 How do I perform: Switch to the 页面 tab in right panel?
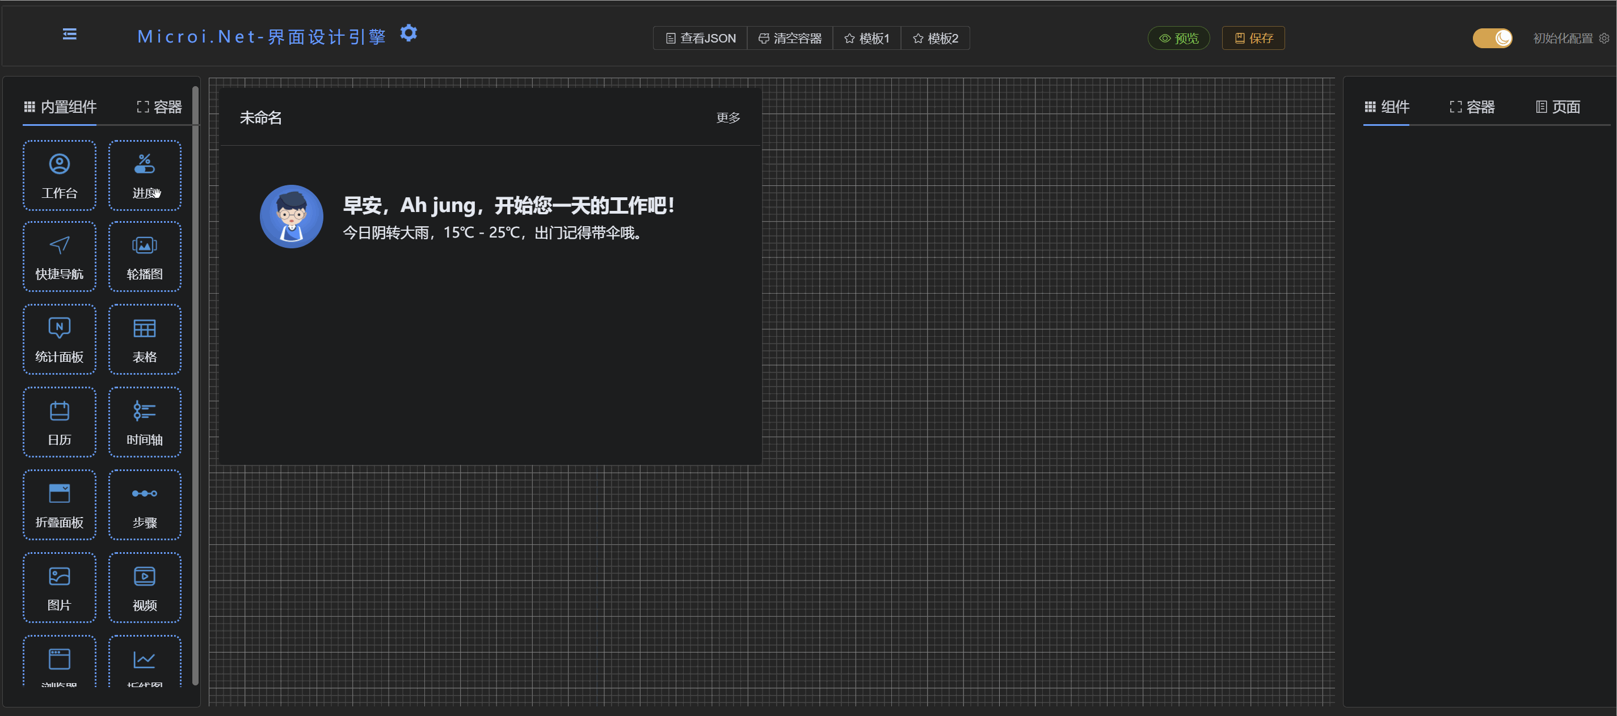tap(1559, 107)
